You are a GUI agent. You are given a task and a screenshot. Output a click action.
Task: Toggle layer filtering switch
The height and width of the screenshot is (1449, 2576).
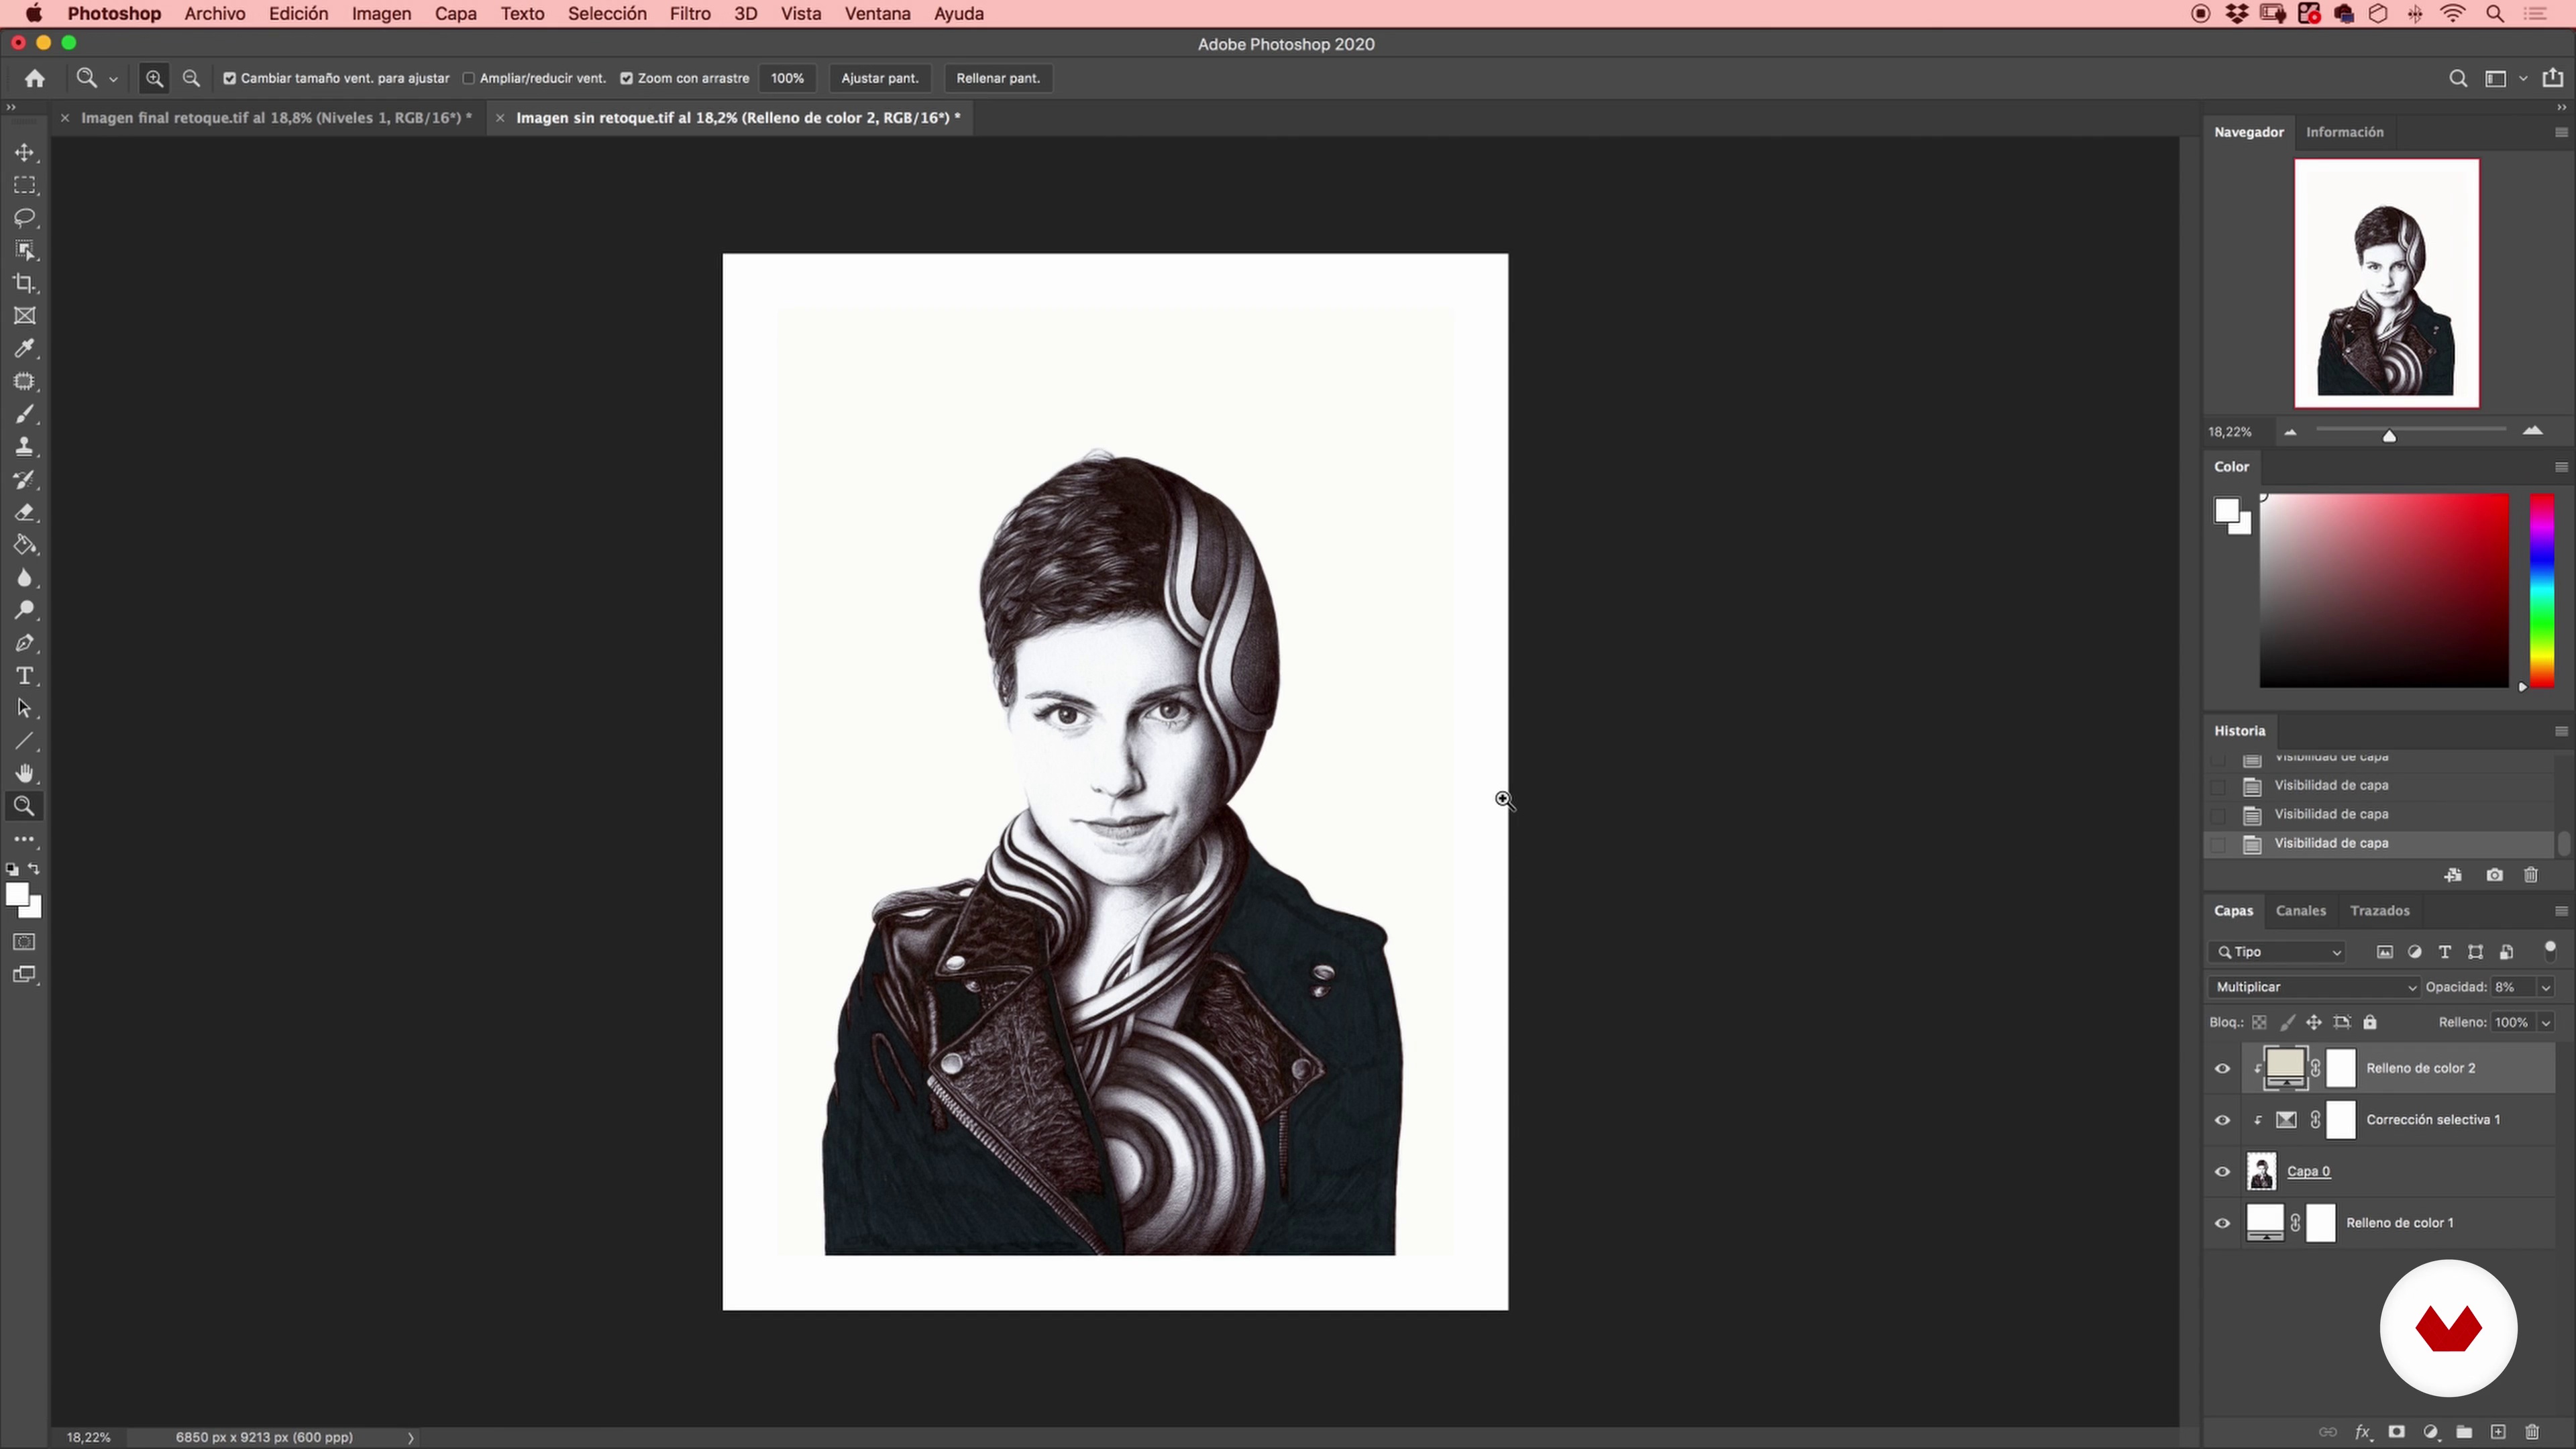click(2549, 950)
